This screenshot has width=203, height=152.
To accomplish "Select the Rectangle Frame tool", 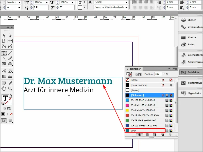I will 4,64.
